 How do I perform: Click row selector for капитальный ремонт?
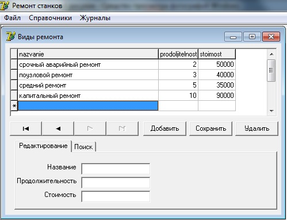(14, 96)
